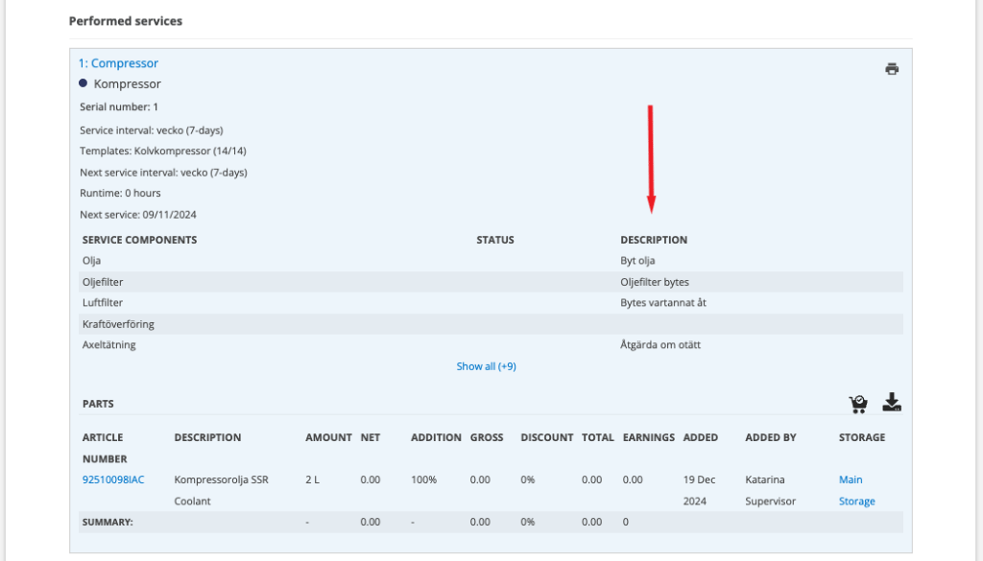Click the Performed services heading
The width and height of the screenshot is (983, 561).
pyautogui.click(x=126, y=21)
